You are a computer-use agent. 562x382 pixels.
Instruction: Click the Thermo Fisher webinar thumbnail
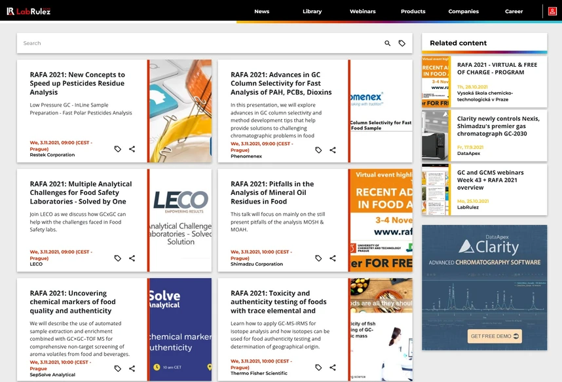pos(381,330)
